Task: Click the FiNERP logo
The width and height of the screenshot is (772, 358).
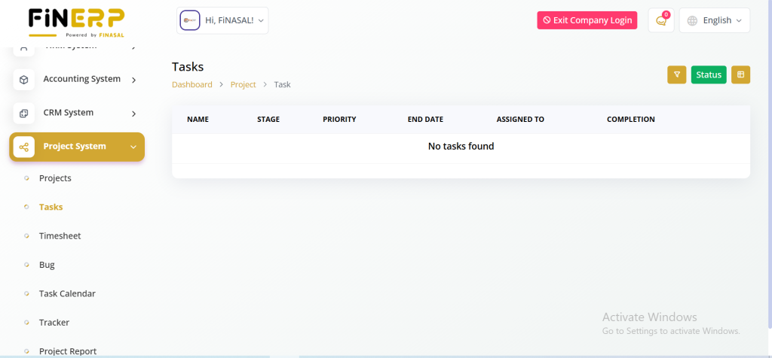Action: [x=76, y=21]
